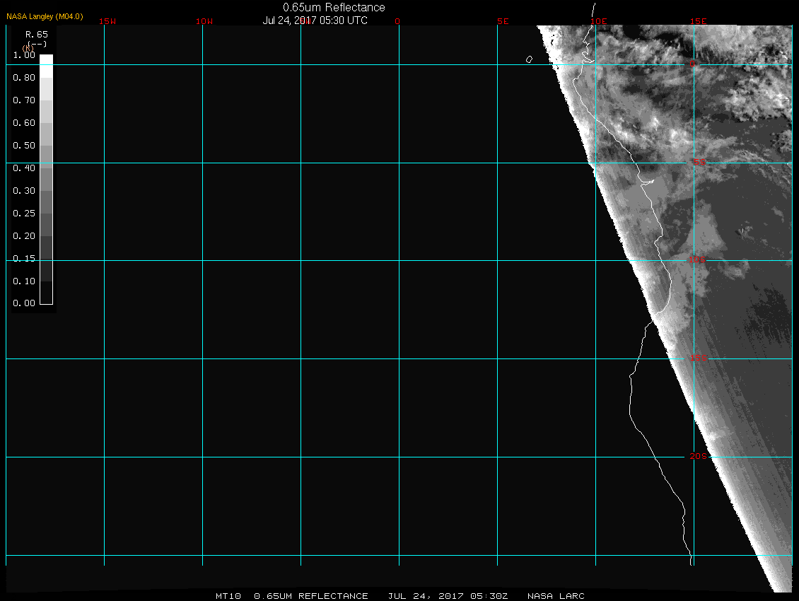Click the 0.80 reflectance scale label
The width and height of the screenshot is (799, 601).
24,78
